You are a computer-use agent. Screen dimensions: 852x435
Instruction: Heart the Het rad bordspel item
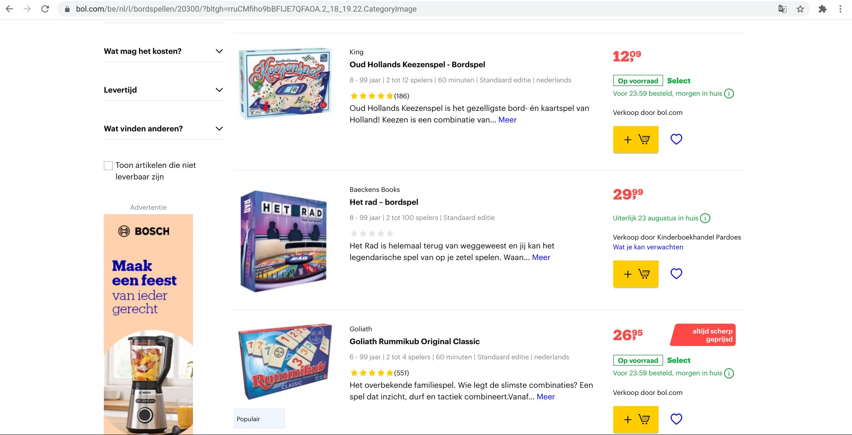676,274
